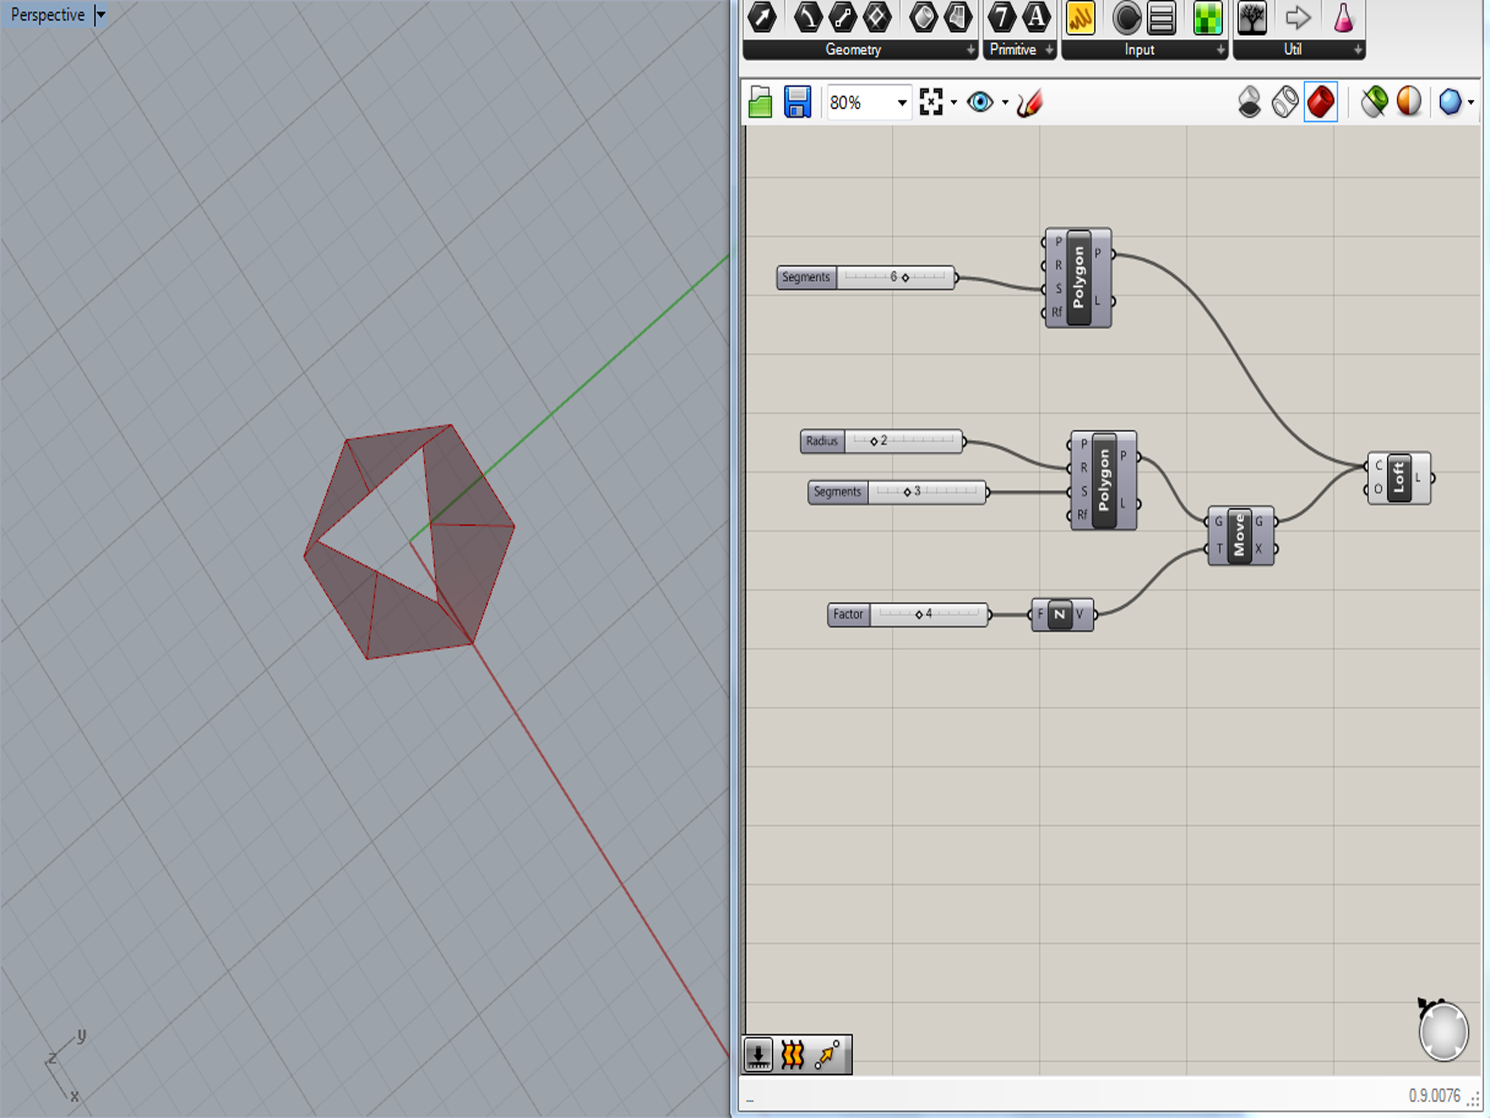Open file with green folder icon

coord(760,102)
